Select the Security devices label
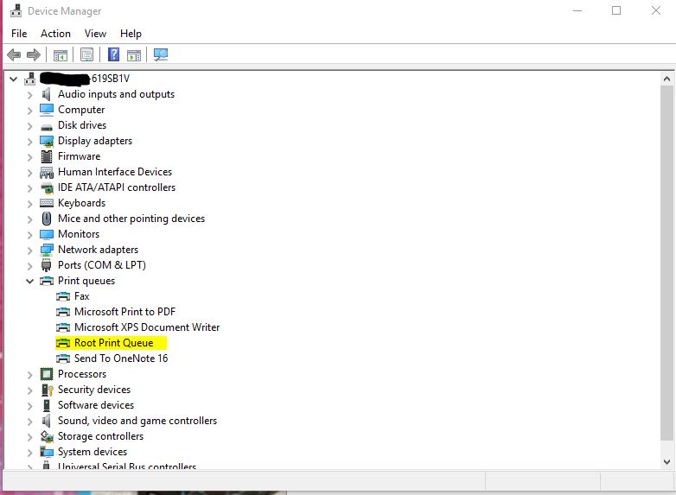The height and width of the screenshot is (495, 676). click(x=94, y=390)
